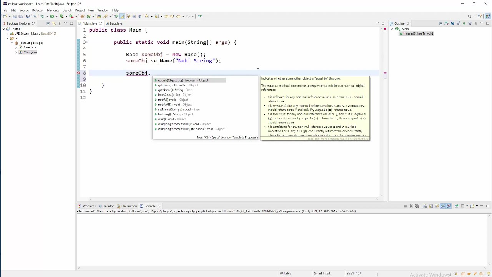Screen dimensions: 492x277
Task: Click Back navigation arrow in toolbar
Action: (178, 17)
